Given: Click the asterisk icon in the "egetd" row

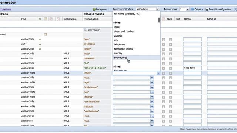Looking at the screenshot, I should [40, 49].
